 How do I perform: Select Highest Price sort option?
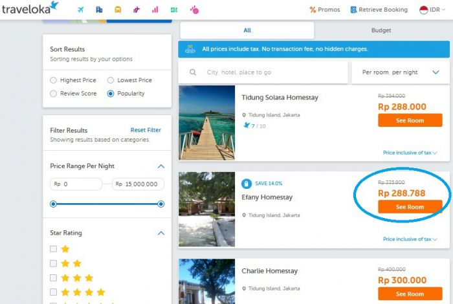(x=53, y=80)
